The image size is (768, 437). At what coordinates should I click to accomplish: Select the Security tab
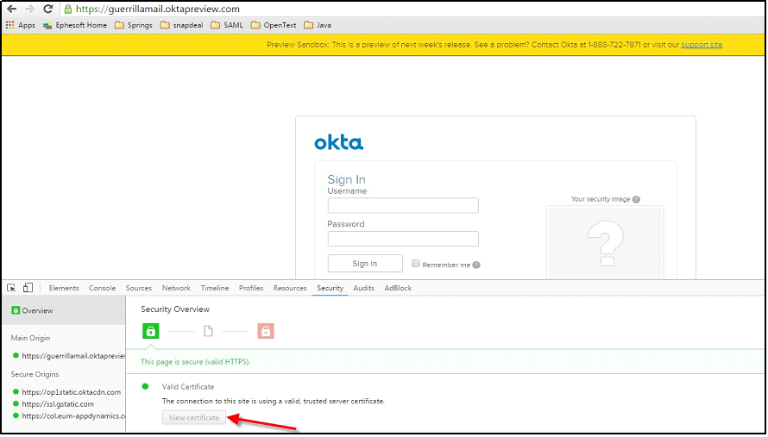330,288
